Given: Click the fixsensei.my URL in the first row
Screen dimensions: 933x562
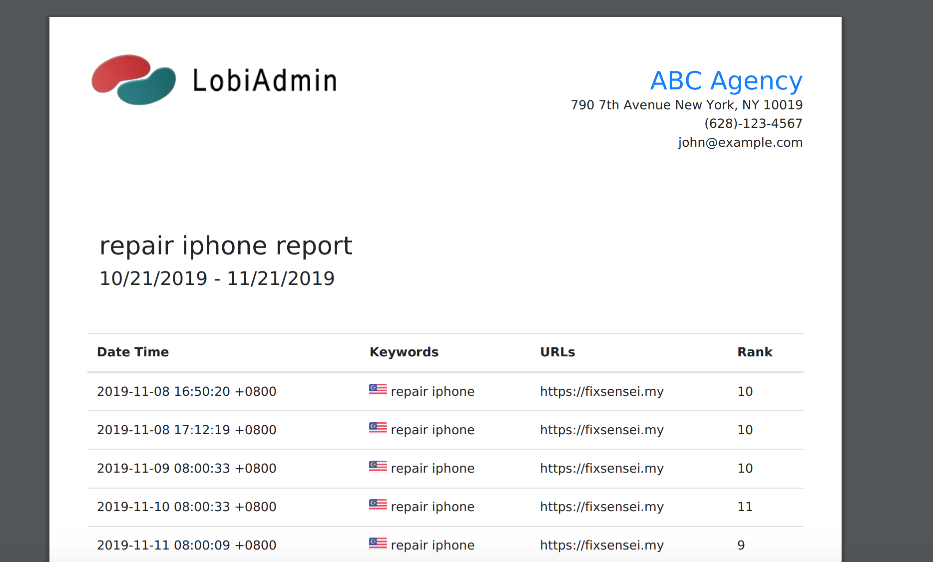Looking at the screenshot, I should 601,392.
